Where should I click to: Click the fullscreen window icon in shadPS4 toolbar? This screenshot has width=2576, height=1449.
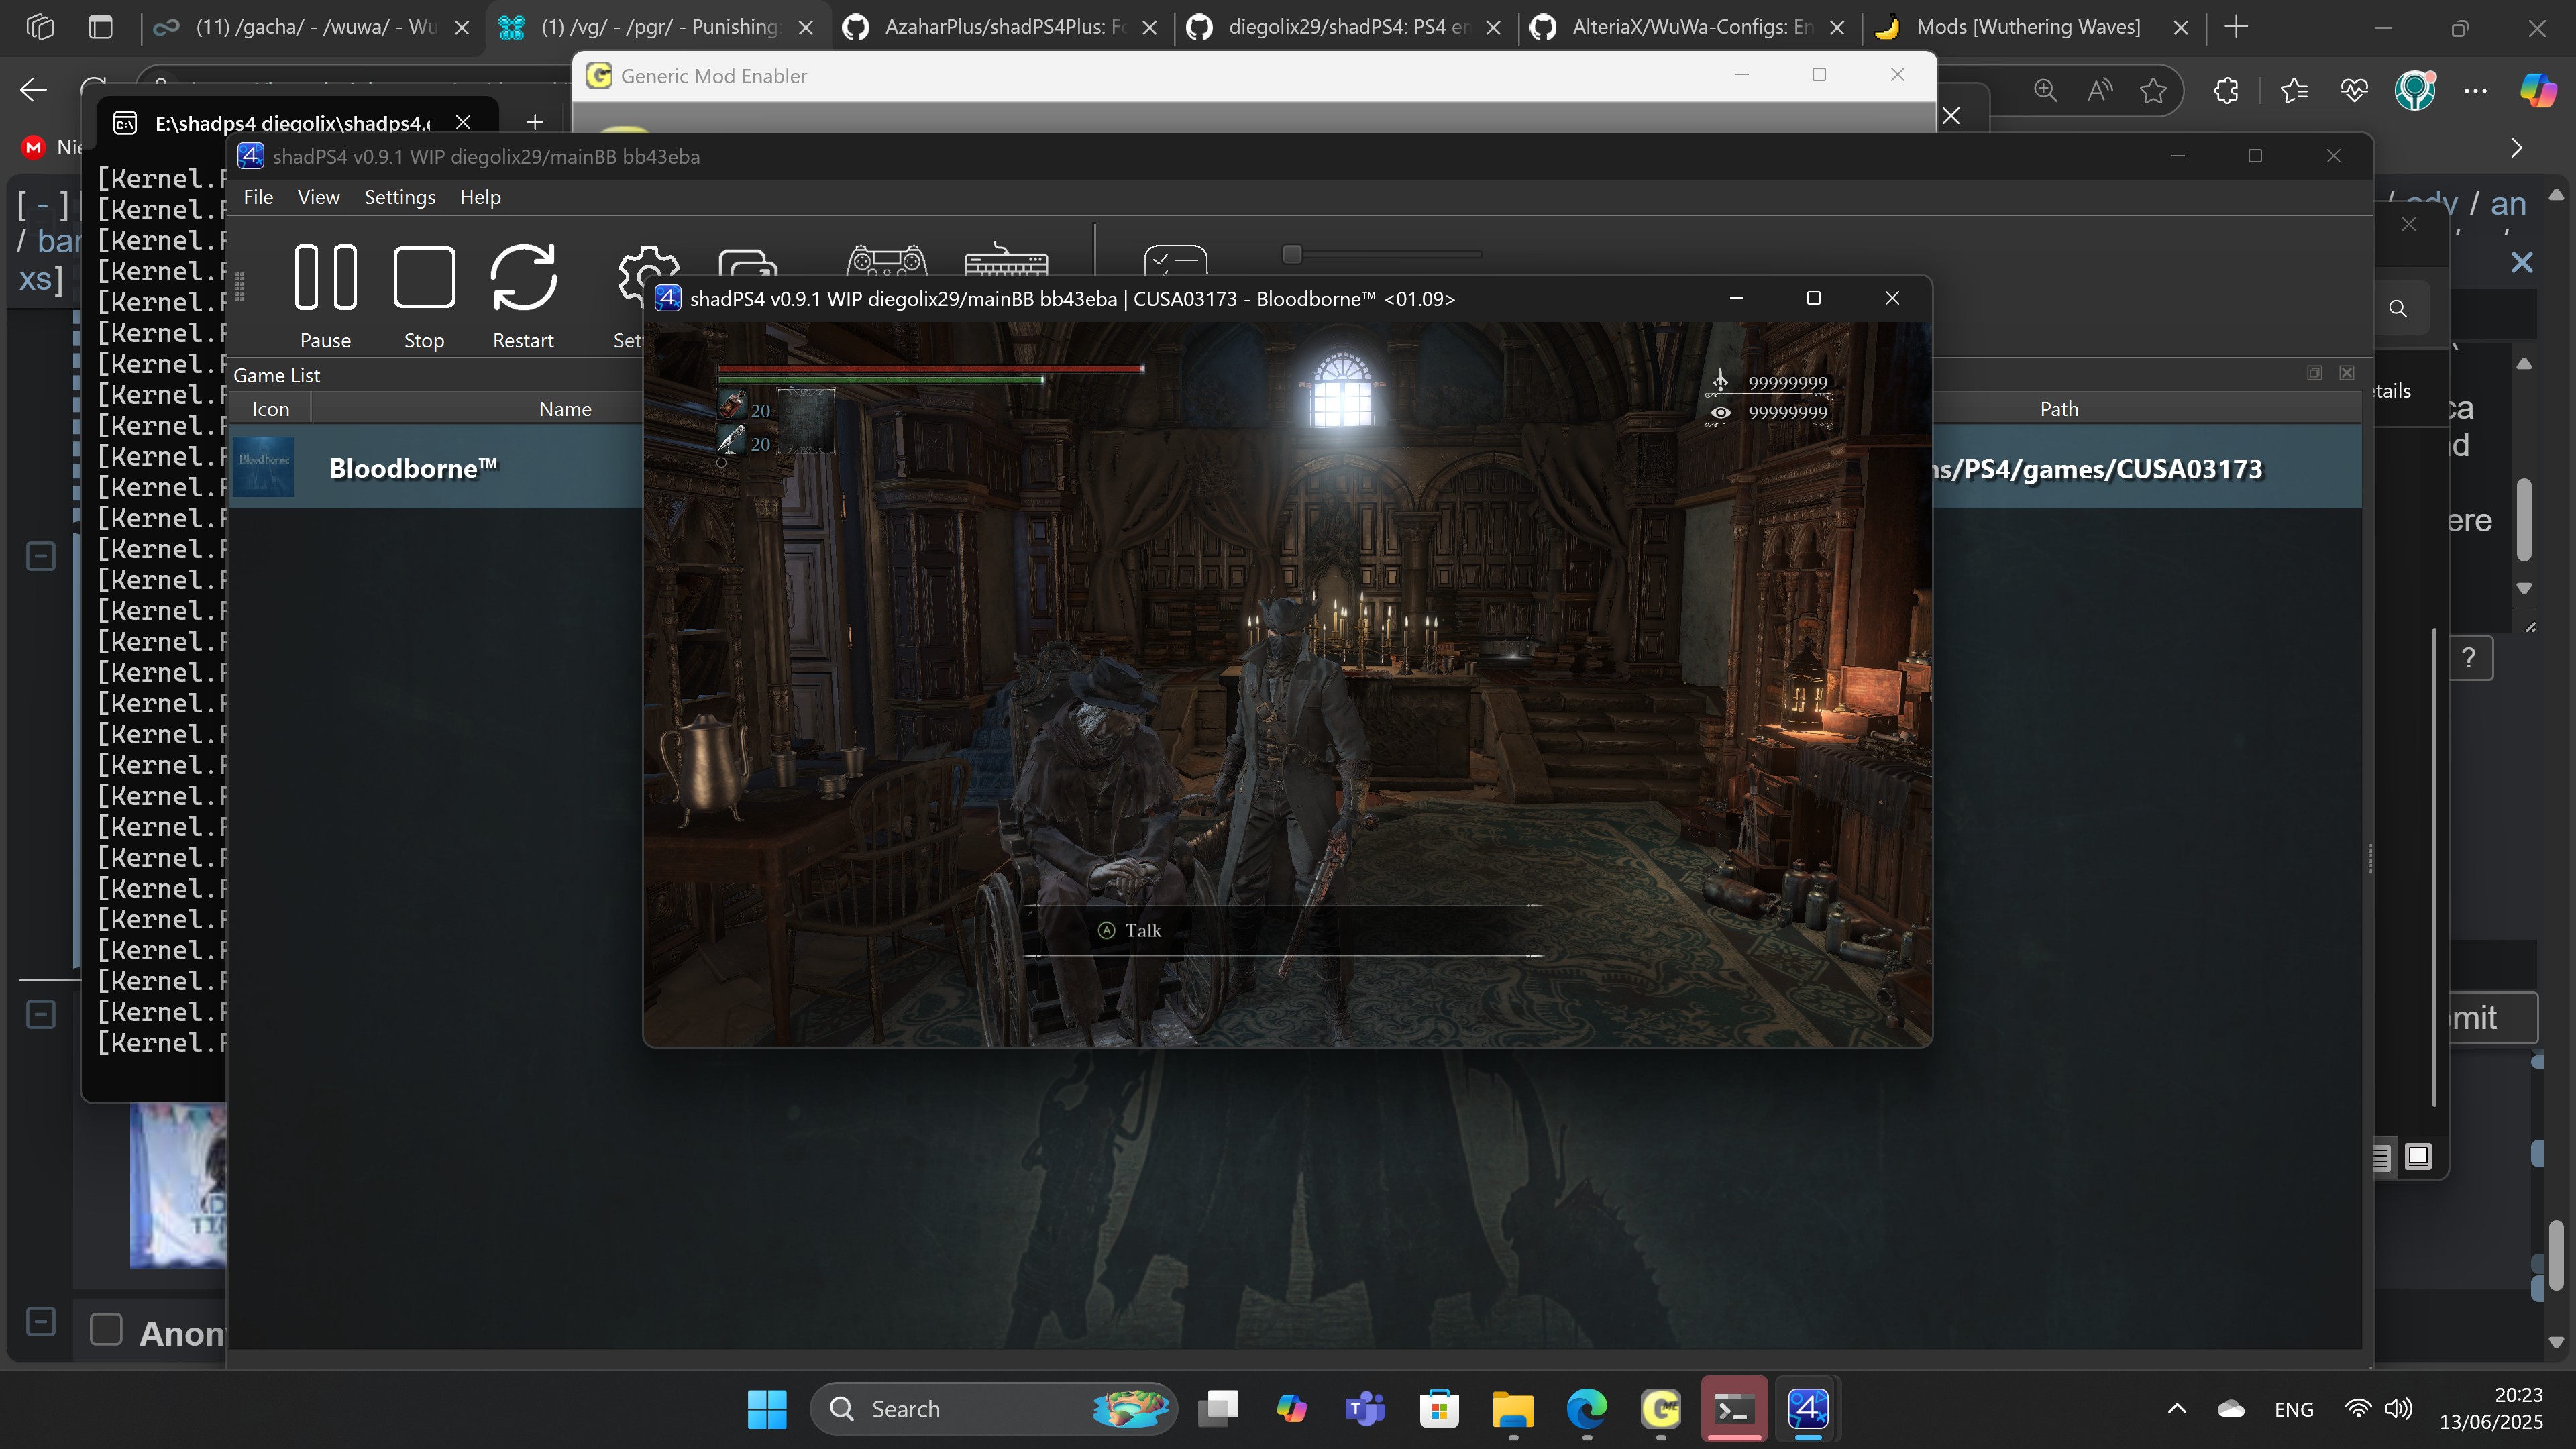(x=747, y=261)
